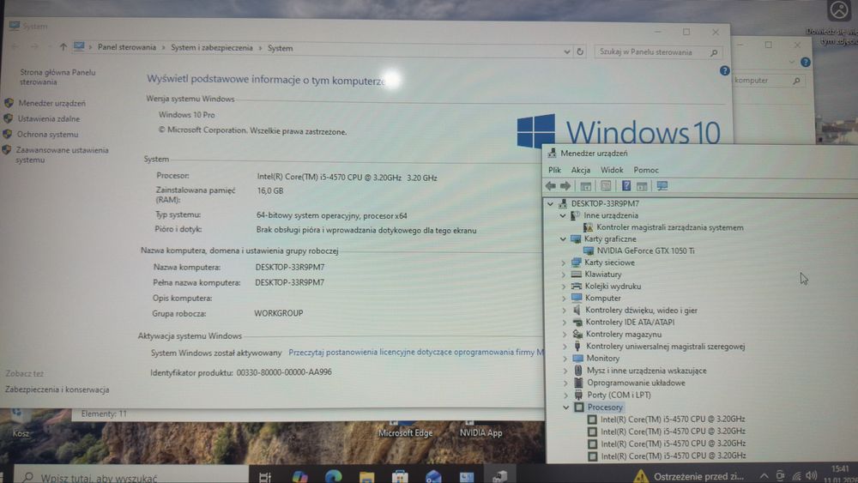Viewport: 858px width, 483px height.
Task: Expand Klawiatury category
Action: [x=564, y=275]
